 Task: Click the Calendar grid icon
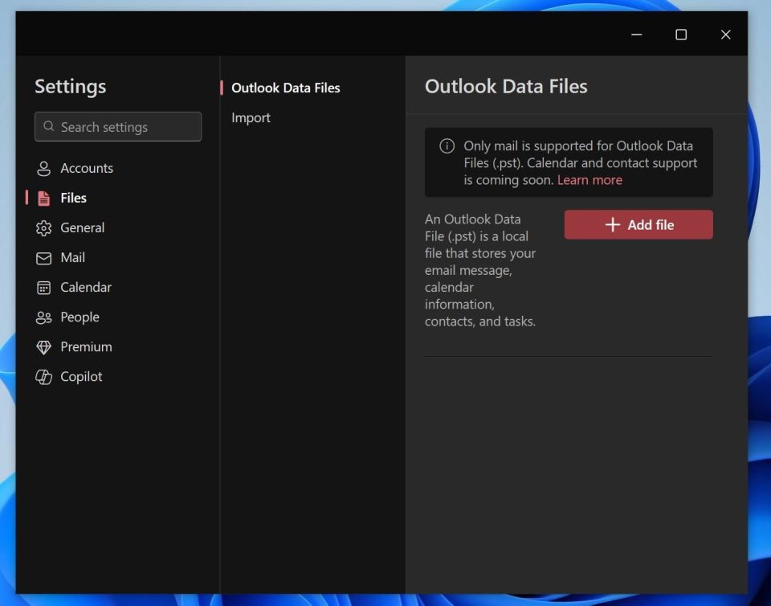coord(44,288)
